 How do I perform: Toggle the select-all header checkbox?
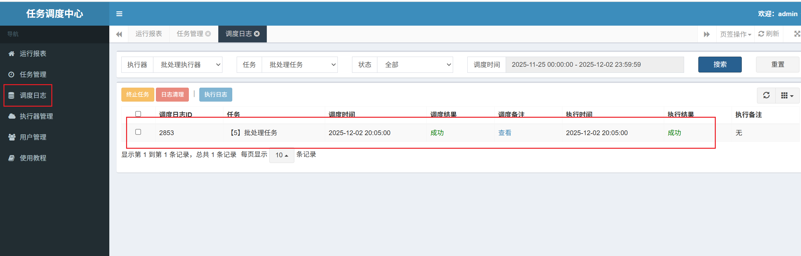(138, 114)
